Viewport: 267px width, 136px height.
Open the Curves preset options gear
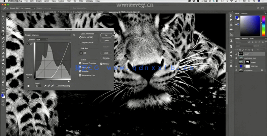(74, 35)
